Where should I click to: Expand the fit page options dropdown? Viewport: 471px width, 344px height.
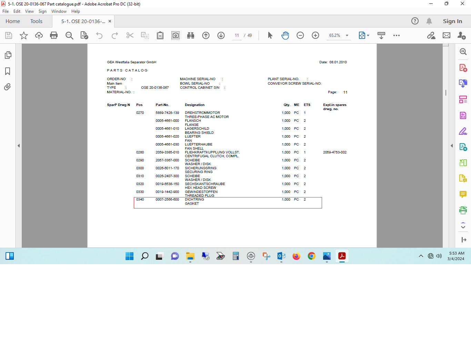[368, 35]
